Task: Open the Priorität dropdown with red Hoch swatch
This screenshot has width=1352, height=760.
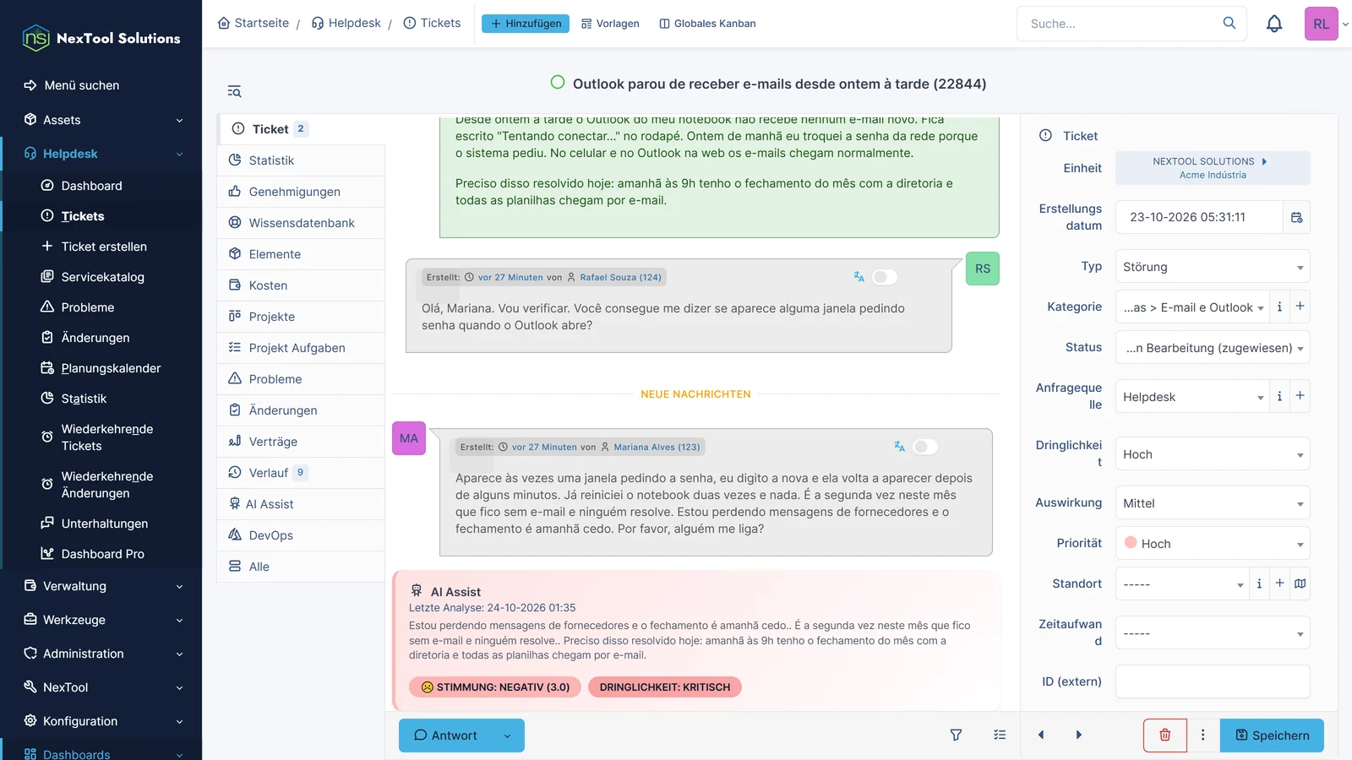Action: coord(1213,544)
